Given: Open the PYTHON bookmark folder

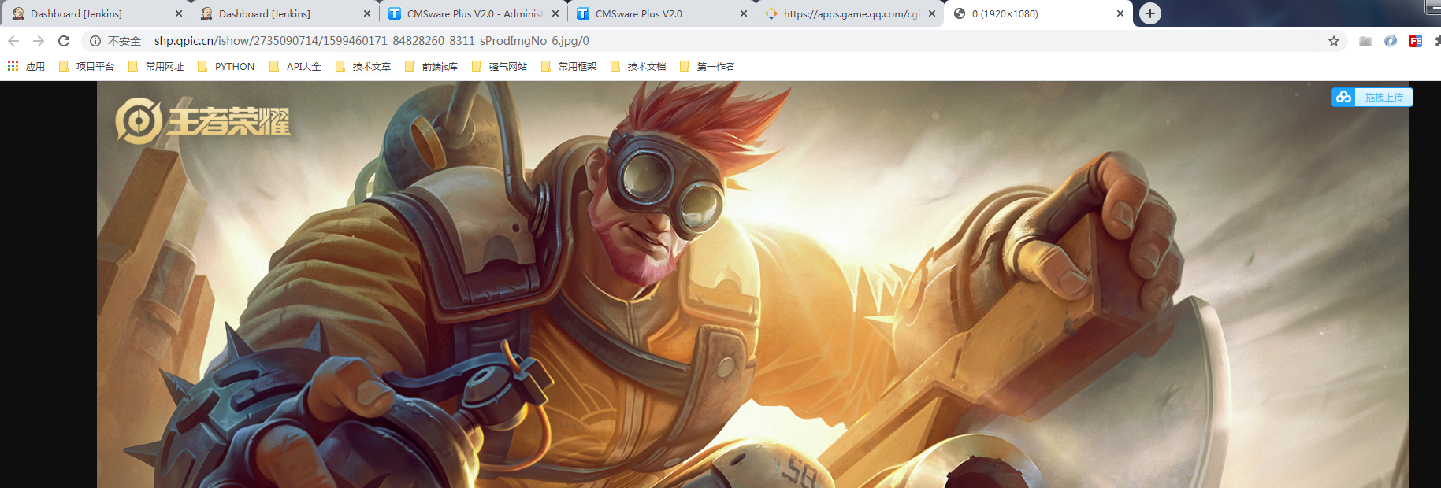Looking at the screenshot, I should point(226,66).
